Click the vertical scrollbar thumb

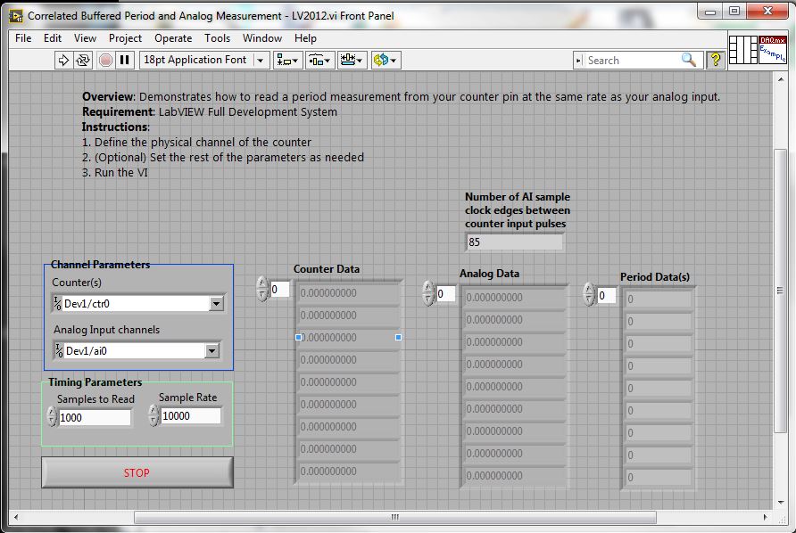point(780,291)
